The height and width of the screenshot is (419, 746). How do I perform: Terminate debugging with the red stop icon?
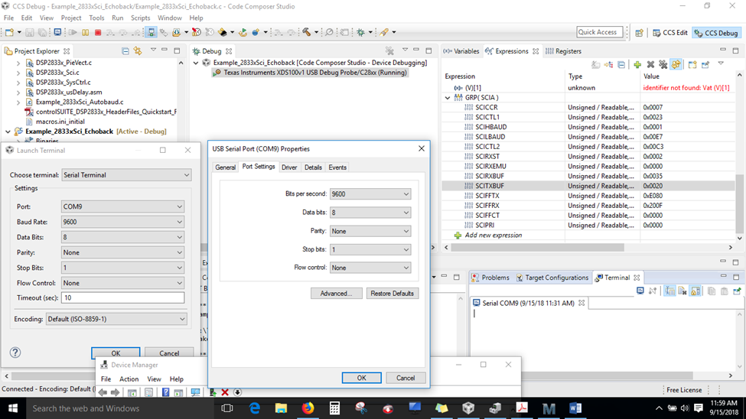click(98, 32)
